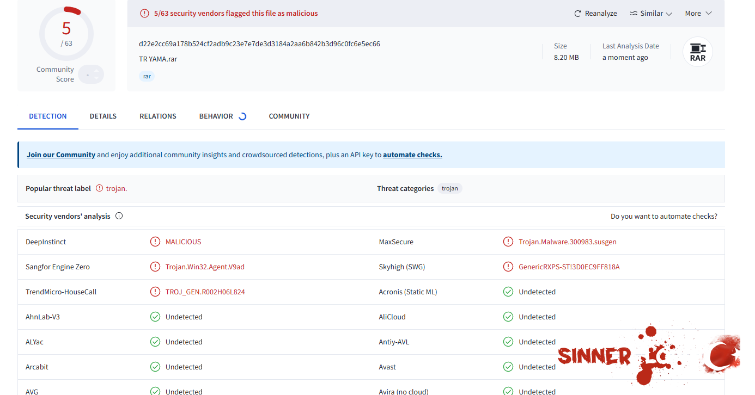Image resolution: width=755 pixels, height=395 pixels.
Task: Click the warning icon in the malicious banner
Action: (x=144, y=14)
